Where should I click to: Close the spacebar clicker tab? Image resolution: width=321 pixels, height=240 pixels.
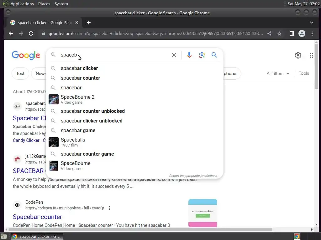77,22
